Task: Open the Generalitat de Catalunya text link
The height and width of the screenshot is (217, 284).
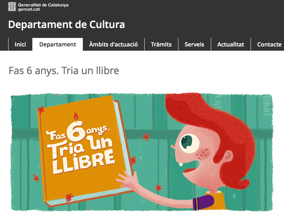Action: point(43,5)
